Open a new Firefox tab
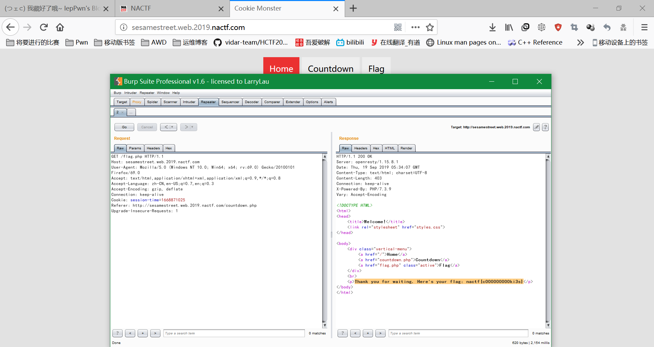 coord(353,9)
